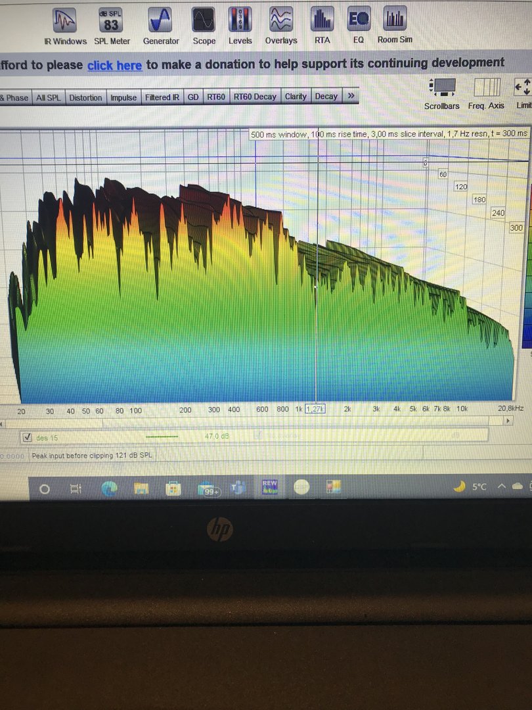Select the REW taskbar icon
The image size is (532, 710).
[270, 486]
